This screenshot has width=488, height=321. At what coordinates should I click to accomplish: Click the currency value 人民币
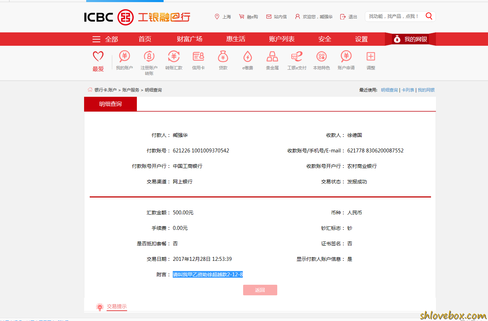[x=355, y=213]
